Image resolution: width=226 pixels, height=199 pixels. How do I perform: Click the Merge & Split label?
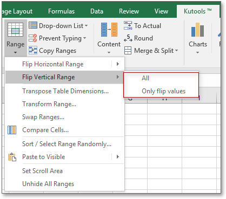[154, 51]
